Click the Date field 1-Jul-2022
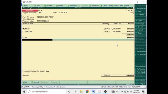168x94 pixels. coord(63,13)
